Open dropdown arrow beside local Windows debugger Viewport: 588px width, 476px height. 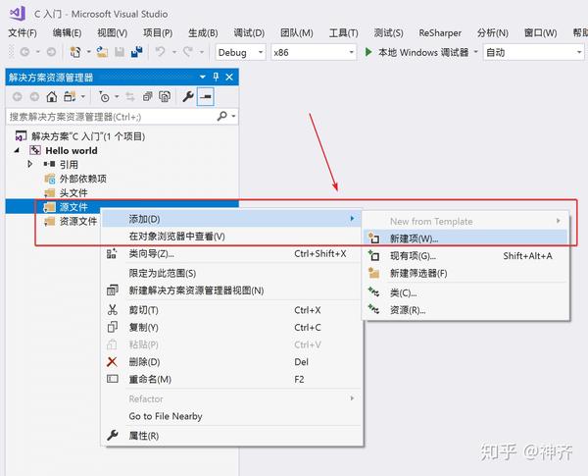click(475, 52)
